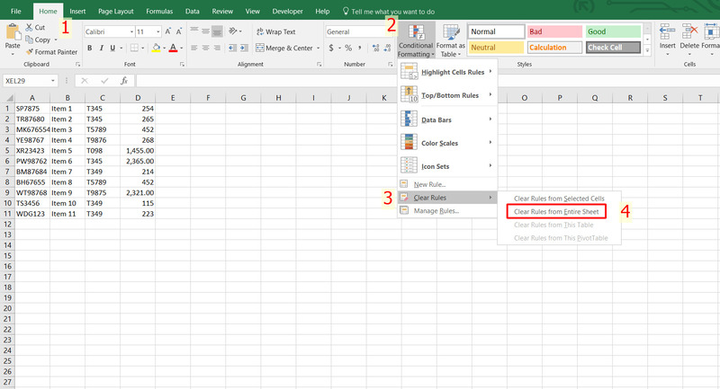720x389 pixels.
Task: Choose Clear Rules from Entire Sheet
Action: [x=555, y=211]
